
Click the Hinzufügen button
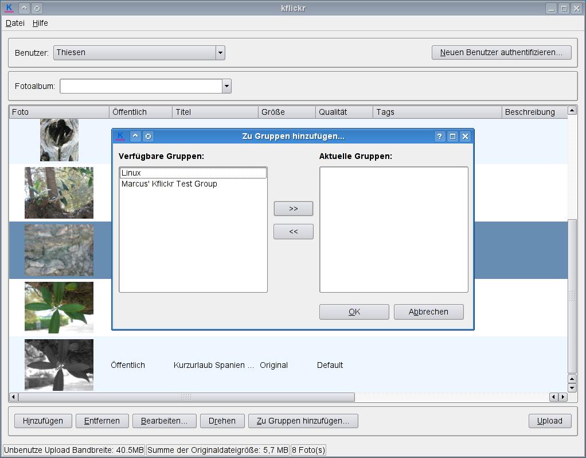pyautogui.click(x=43, y=421)
